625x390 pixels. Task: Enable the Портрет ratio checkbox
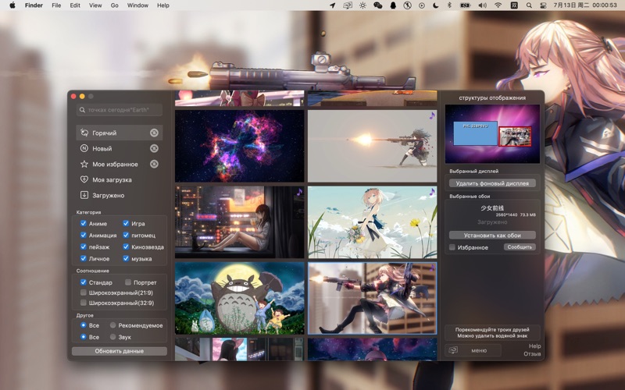(128, 282)
